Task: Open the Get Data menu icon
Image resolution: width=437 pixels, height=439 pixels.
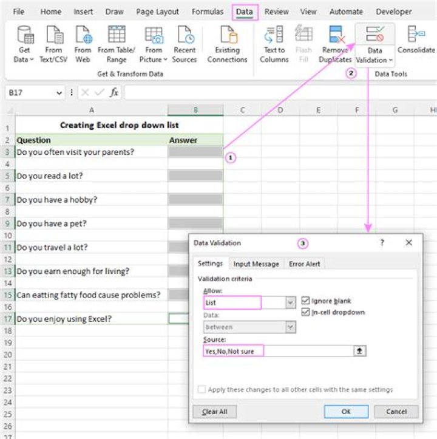Action: (24, 35)
